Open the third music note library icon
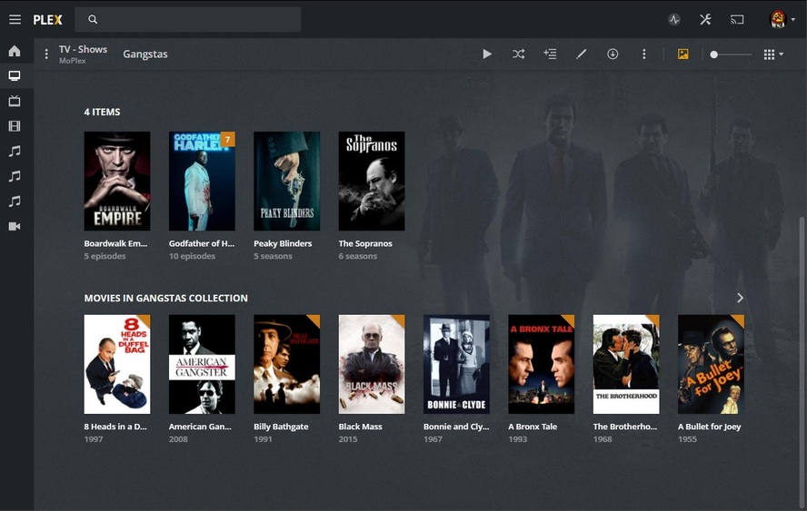 pyautogui.click(x=15, y=201)
